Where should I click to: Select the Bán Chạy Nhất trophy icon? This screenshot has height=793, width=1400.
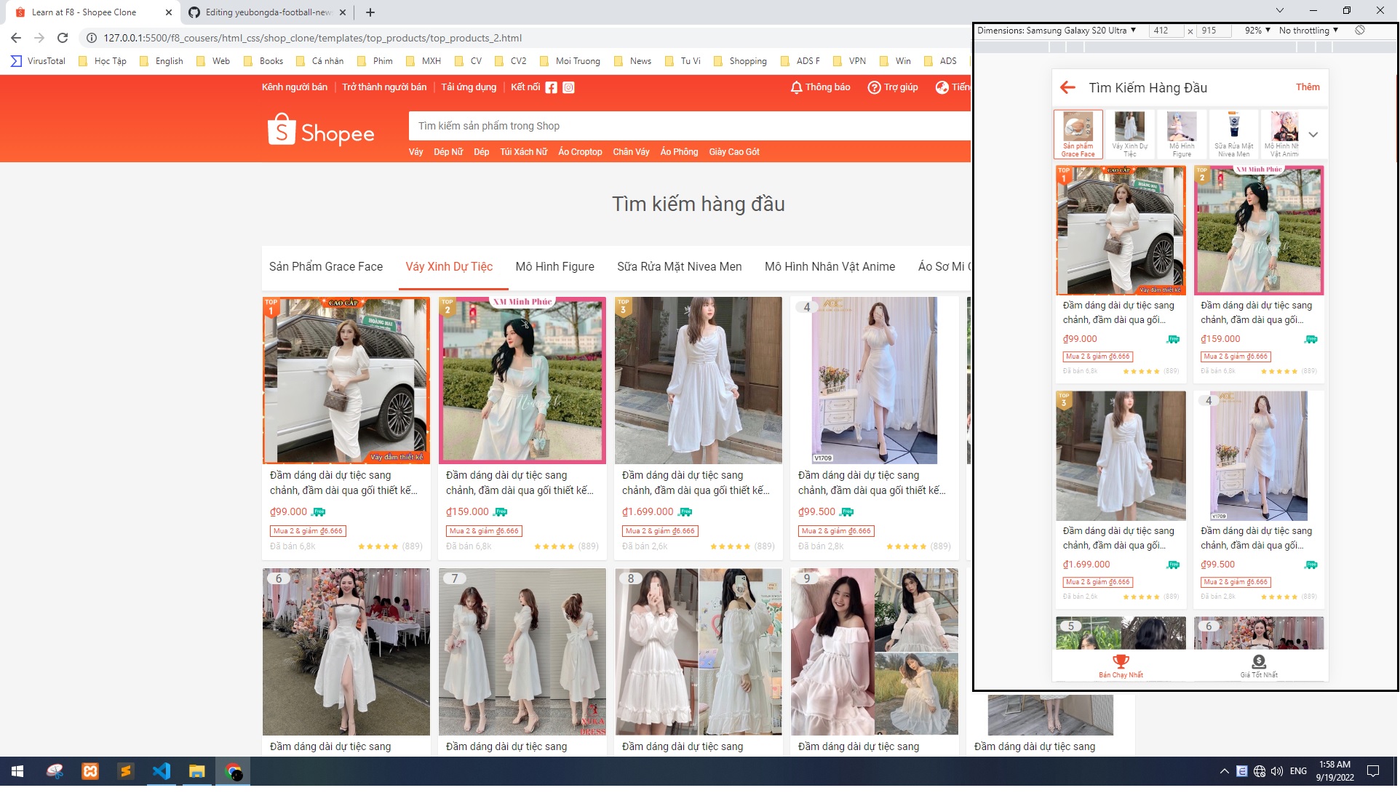(x=1121, y=661)
